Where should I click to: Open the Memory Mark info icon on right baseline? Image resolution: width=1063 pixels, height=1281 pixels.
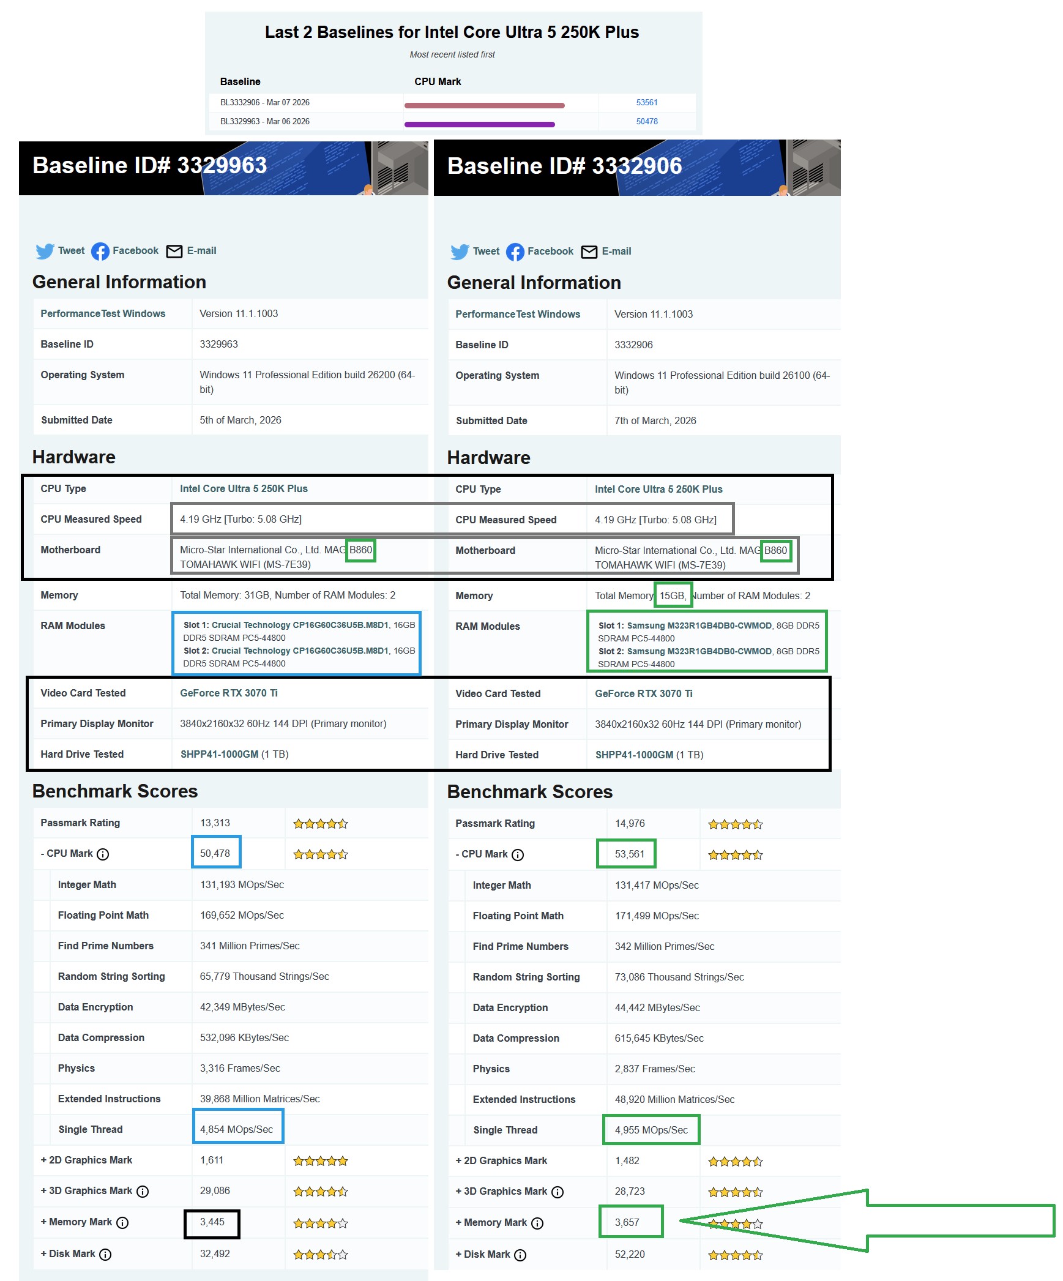pyautogui.click(x=538, y=1223)
